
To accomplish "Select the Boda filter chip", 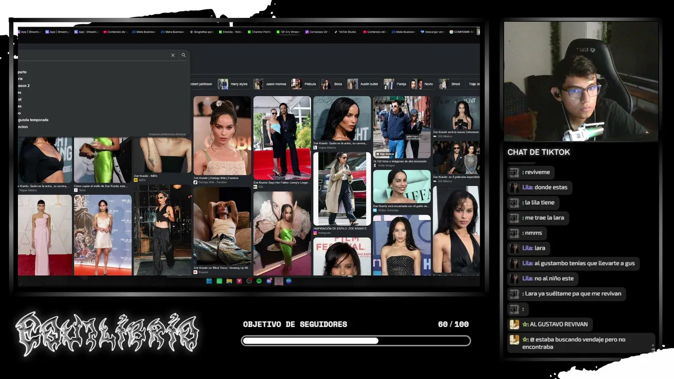I will (x=332, y=84).
